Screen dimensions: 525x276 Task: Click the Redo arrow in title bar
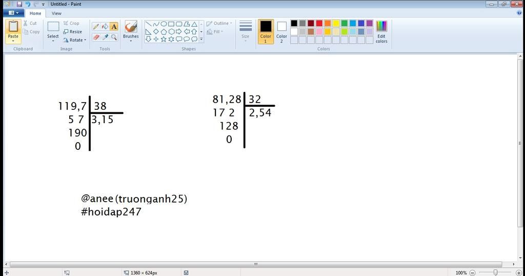point(36,4)
